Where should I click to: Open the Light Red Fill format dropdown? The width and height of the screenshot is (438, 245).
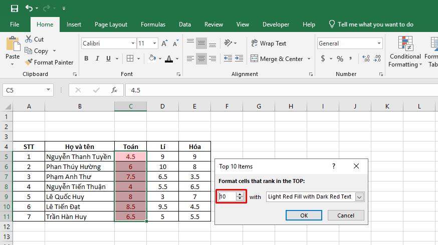tap(359, 197)
